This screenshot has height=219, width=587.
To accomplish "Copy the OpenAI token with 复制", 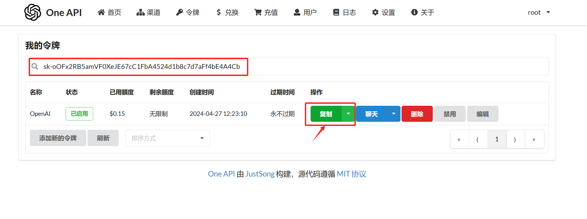I will 326,114.
